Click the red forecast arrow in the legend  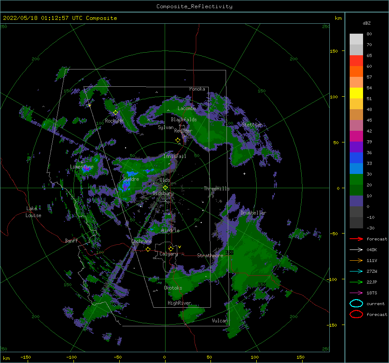(x=356, y=239)
